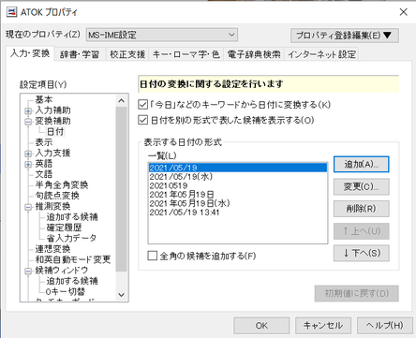Collapse the 候補ウィンドウ tree node
The width and height of the screenshot is (416, 338).
pos(28,271)
